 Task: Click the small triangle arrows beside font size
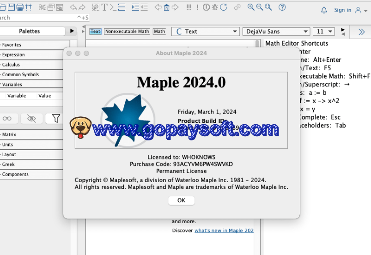pyautogui.click(x=343, y=32)
